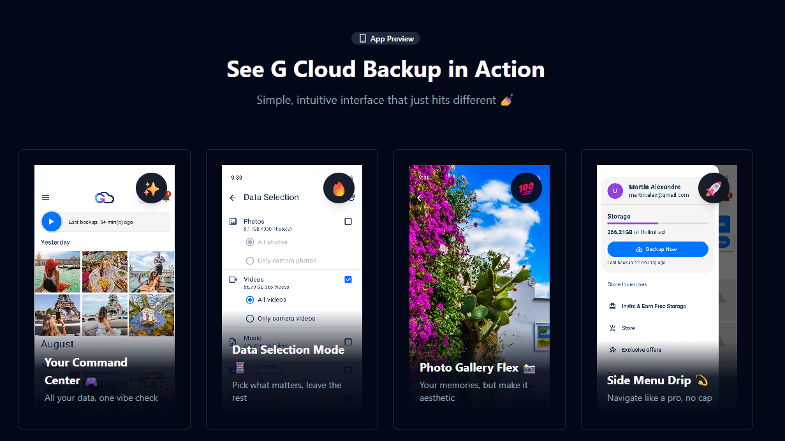
Task: Check the Photos checkbox
Action: coord(348,222)
